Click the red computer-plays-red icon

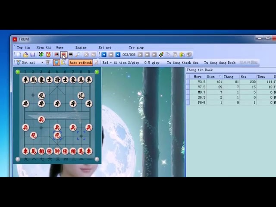pyautogui.click(x=56, y=55)
